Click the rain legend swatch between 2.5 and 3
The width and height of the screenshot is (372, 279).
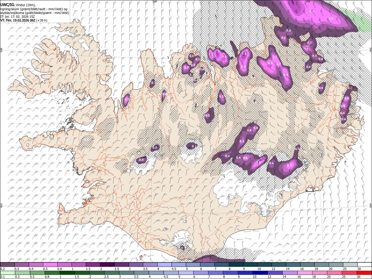click(112, 273)
